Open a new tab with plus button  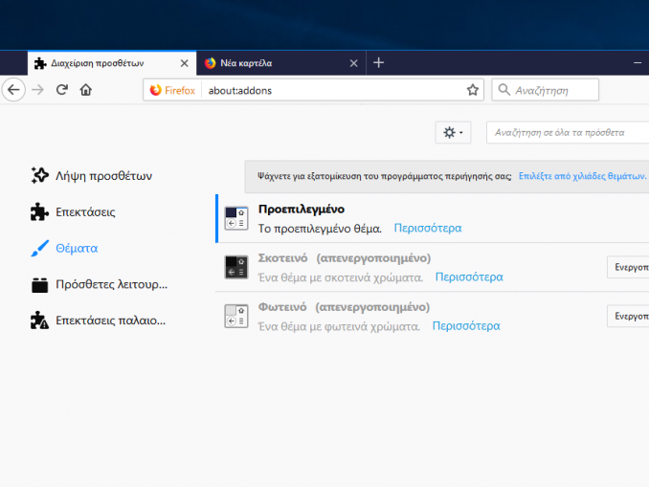click(x=379, y=63)
